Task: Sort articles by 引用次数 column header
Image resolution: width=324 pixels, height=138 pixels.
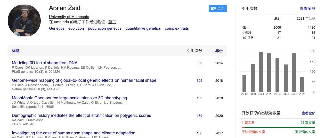Action: (195, 51)
